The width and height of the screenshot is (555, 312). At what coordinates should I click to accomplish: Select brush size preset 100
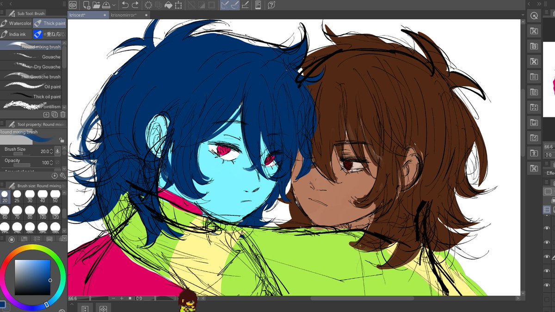(x=43, y=213)
